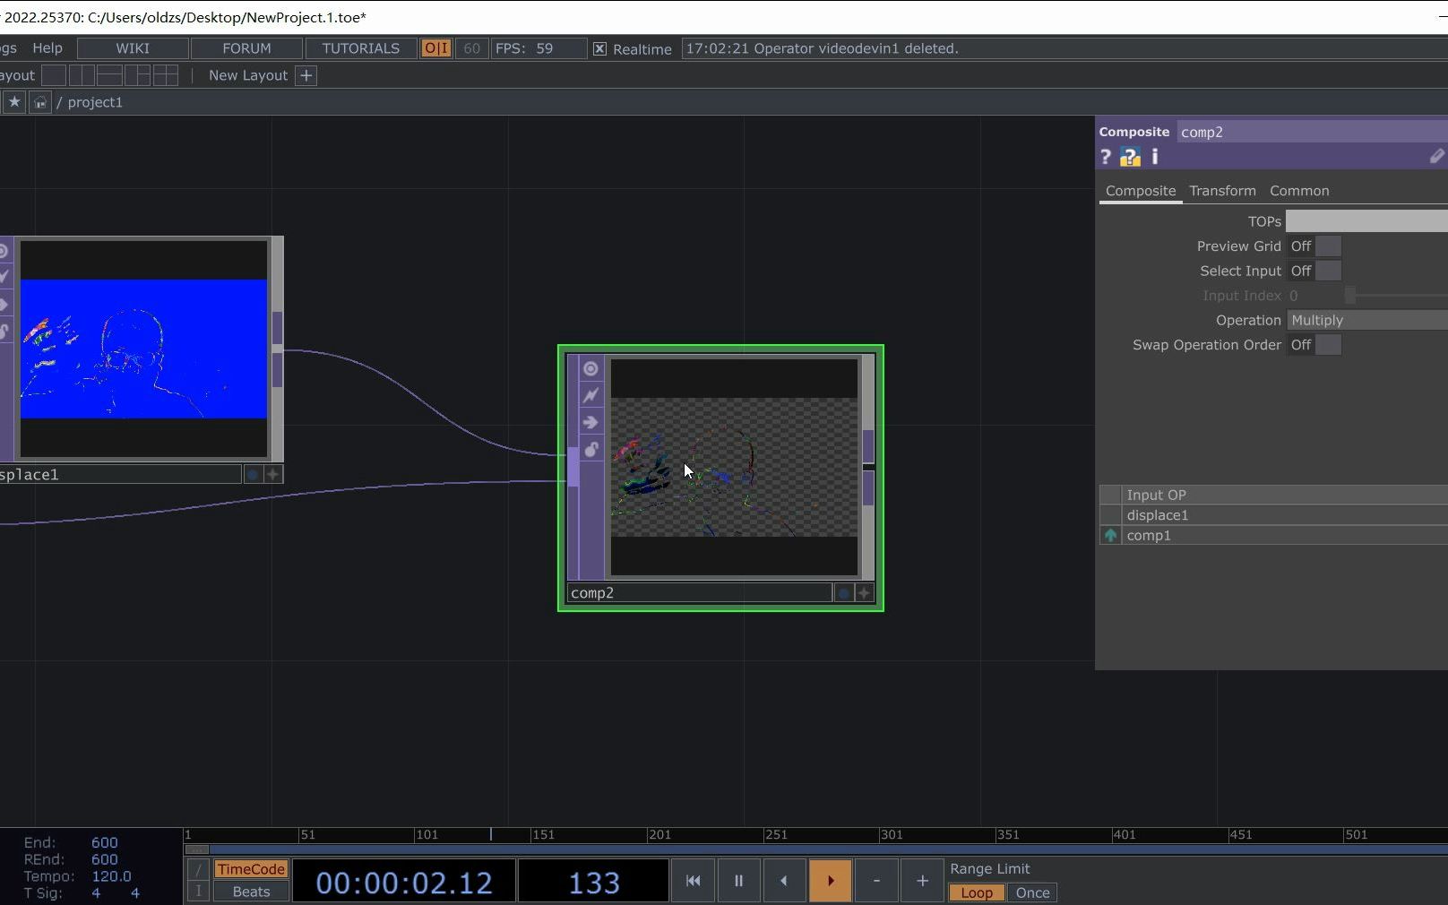Image resolution: width=1448 pixels, height=905 pixels.
Task: Click the timeline at frame 133 marker
Action: (x=491, y=836)
